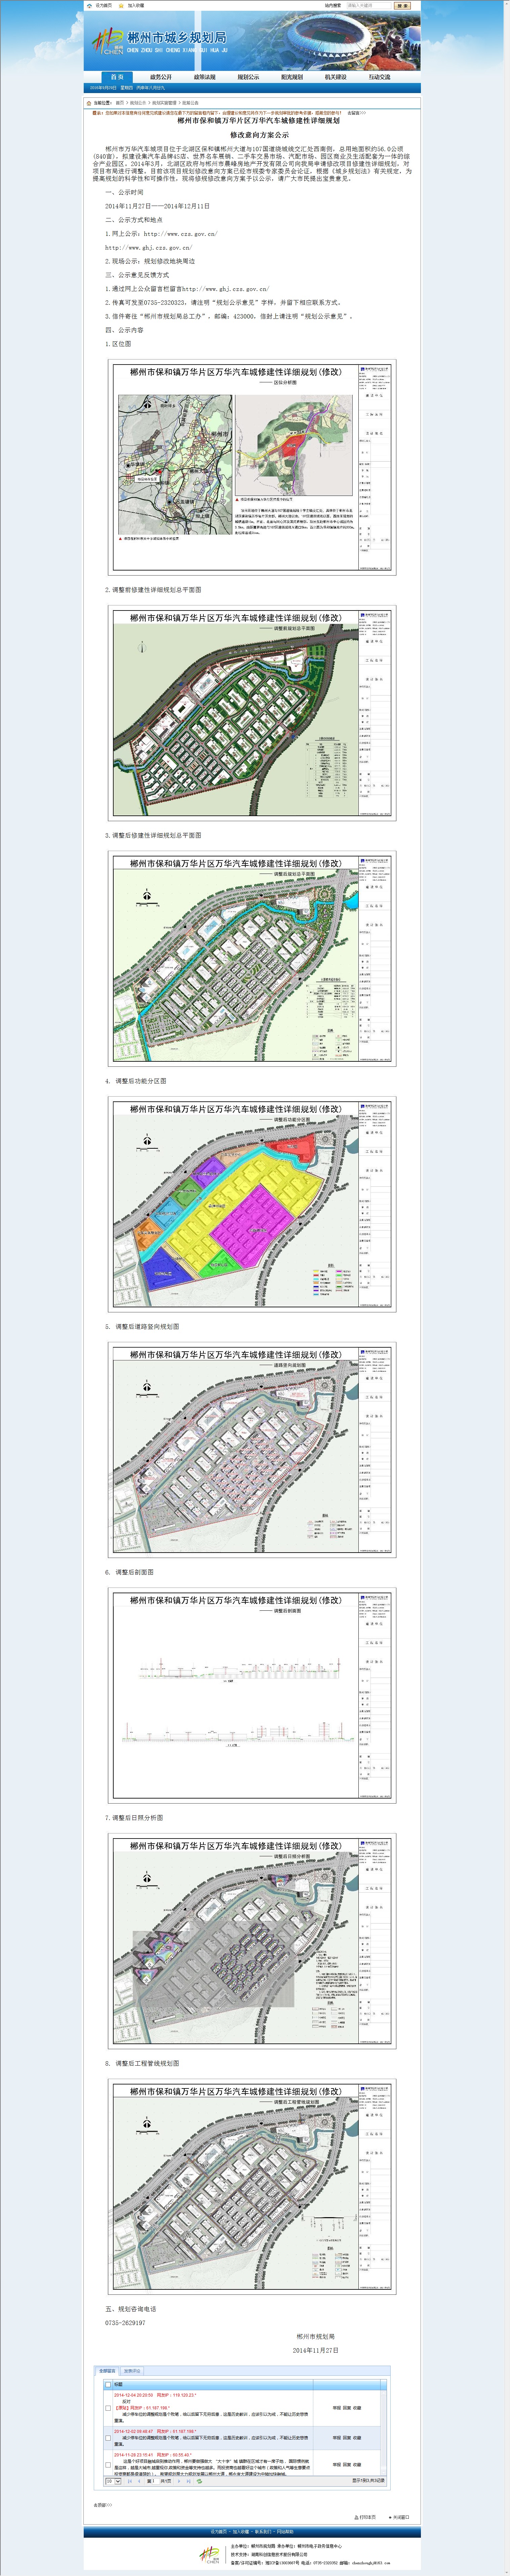Go to previous comment page arrow
The width and height of the screenshot is (510, 2576).
pos(139,2481)
